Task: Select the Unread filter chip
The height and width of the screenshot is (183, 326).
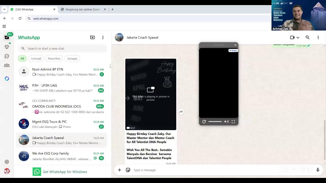Action: 36,58
